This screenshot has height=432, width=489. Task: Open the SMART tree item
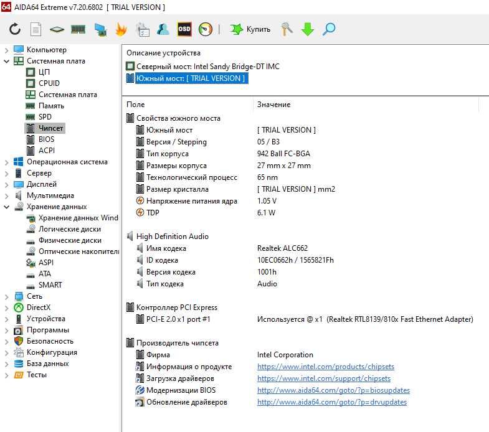[x=50, y=285]
